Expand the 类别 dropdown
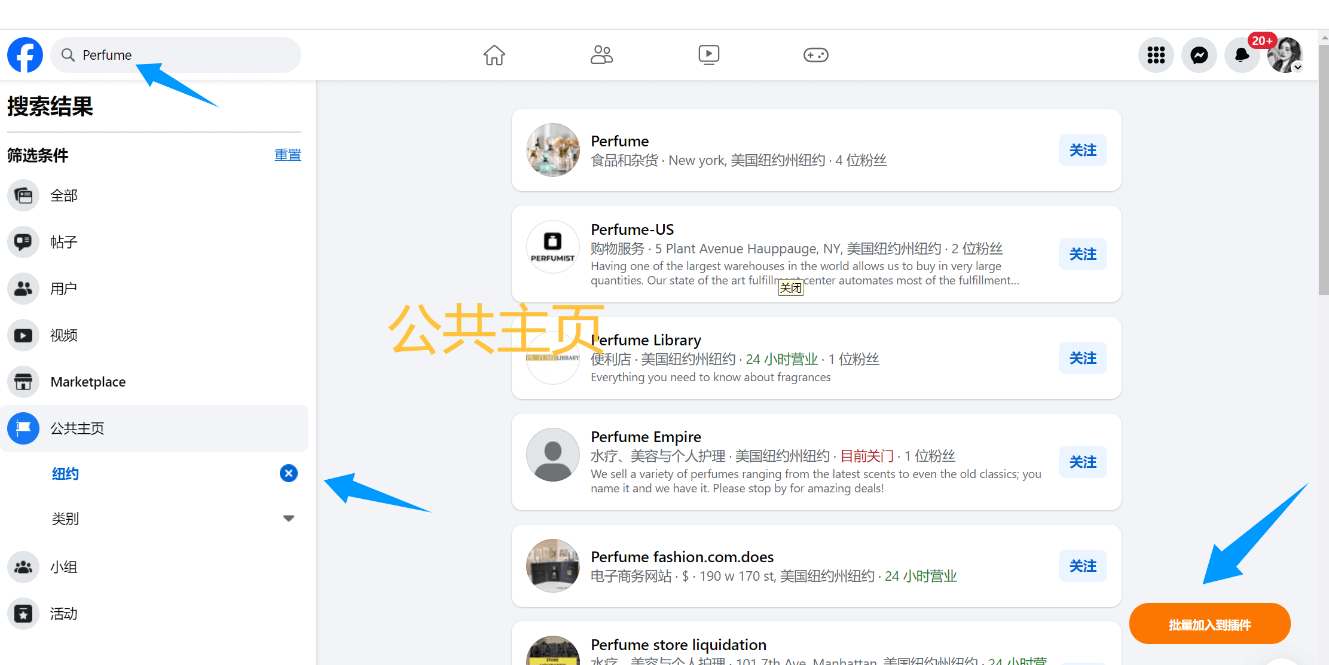Viewport: 1329px width, 665px height. [x=289, y=519]
